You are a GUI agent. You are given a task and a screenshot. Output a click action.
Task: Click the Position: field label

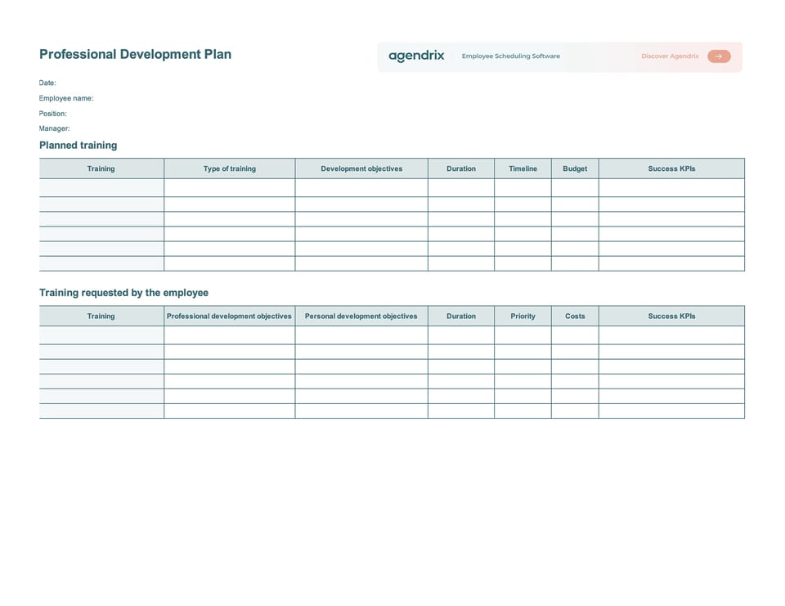point(52,114)
